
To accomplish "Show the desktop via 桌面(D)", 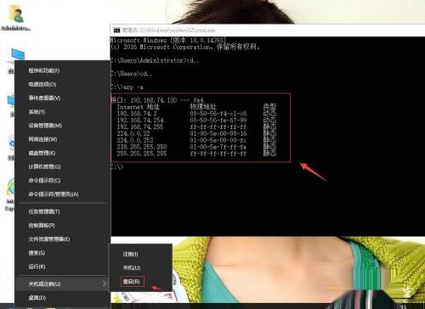I will 37,298.
